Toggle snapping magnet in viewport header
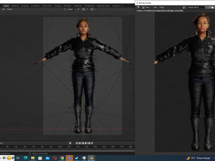The height and width of the screenshot is (161, 215). [x=83, y=9]
